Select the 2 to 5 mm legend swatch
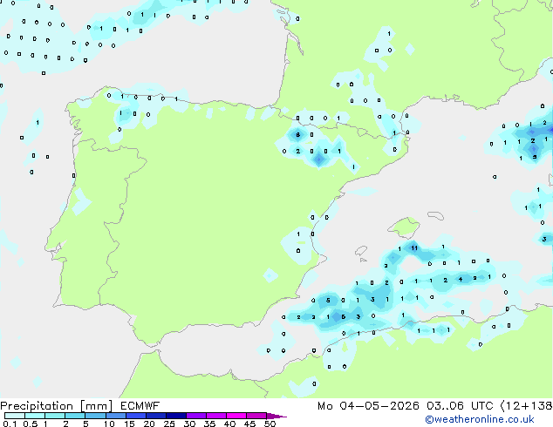The image size is (553, 427). tap(75, 416)
